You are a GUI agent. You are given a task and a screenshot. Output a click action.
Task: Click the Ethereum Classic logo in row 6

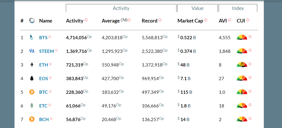[x=32, y=106]
